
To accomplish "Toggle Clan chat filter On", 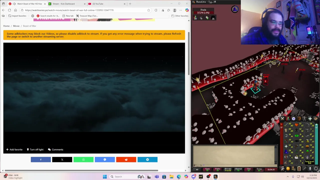I will [249, 169].
